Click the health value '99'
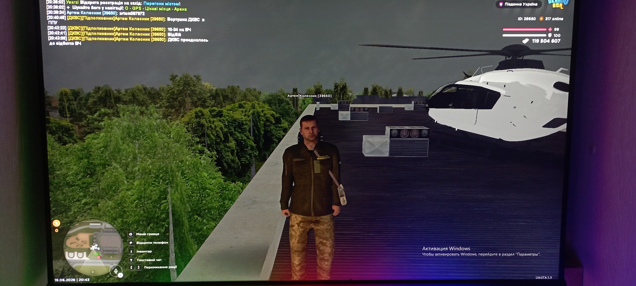This screenshot has height=286, width=636. click(556, 29)
